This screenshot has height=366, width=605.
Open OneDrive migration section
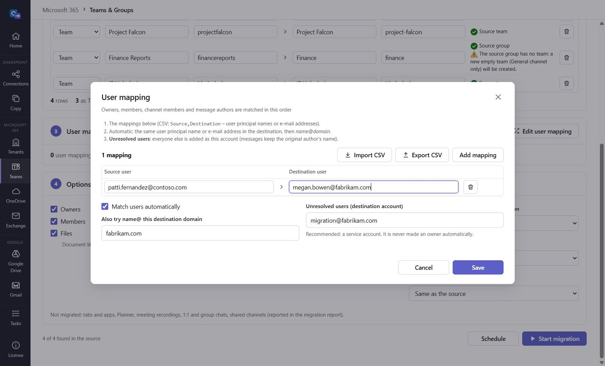(x=16, y=195)
